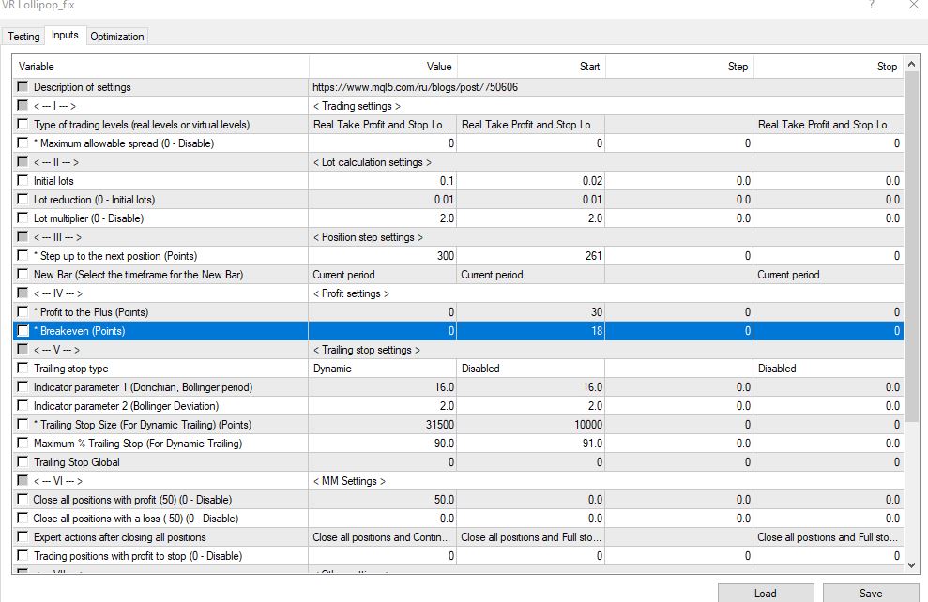The width and height of the screenshot is (928, 602).
Task: Open Trailing stop type 'Dynamic' value dropdown
Action: pos(382,368)
